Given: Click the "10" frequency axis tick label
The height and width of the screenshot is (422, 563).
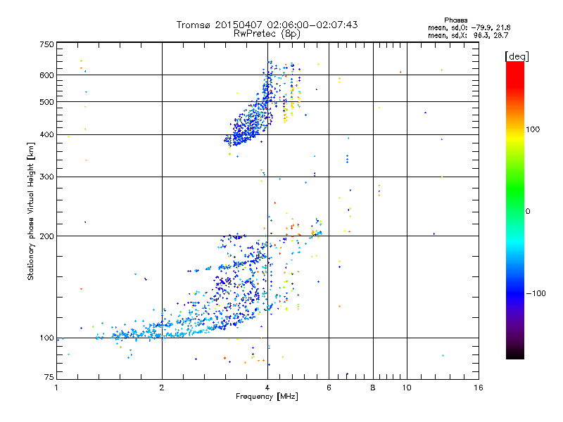Looking at the screenshot, I should click(407, 388).
